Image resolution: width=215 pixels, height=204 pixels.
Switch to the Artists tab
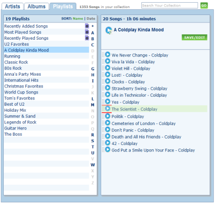pyautogui.click(x=12, y=6)
